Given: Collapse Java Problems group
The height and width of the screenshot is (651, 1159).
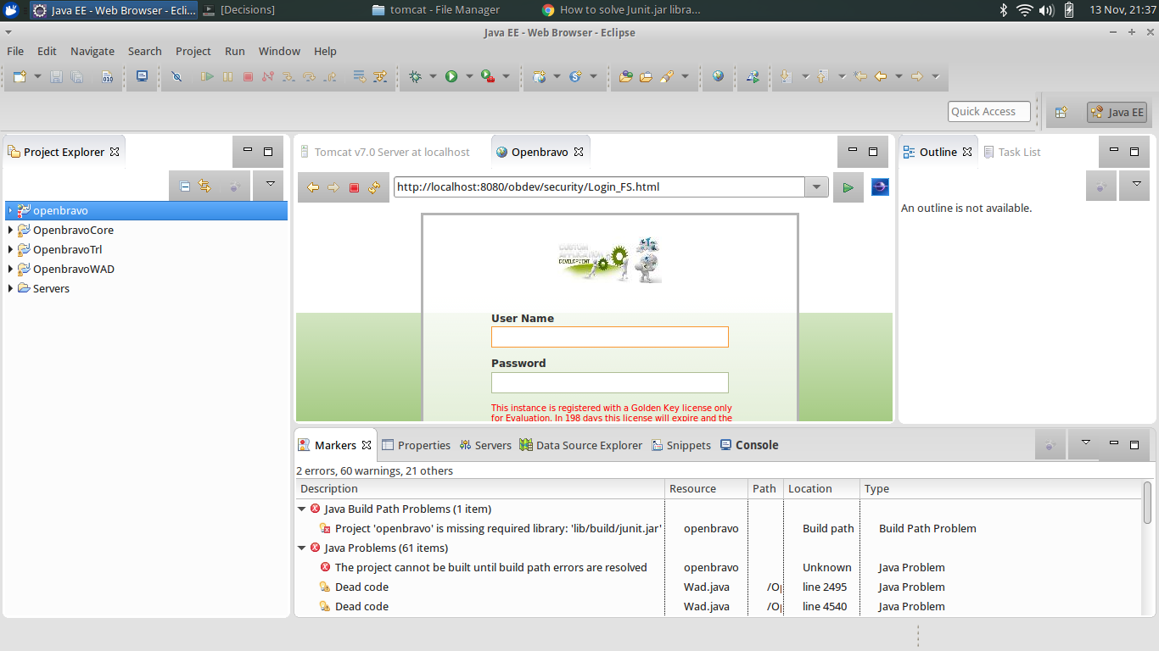Looking at the screenshot, I should click(x=302, y=548).
